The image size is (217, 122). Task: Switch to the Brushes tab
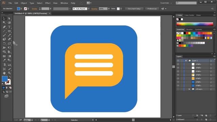pyautogui.click(x=189, y=29)
